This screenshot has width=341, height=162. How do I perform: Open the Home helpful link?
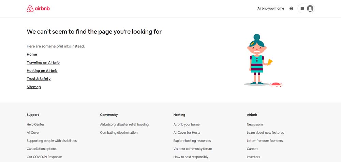[x=32, y=54]
